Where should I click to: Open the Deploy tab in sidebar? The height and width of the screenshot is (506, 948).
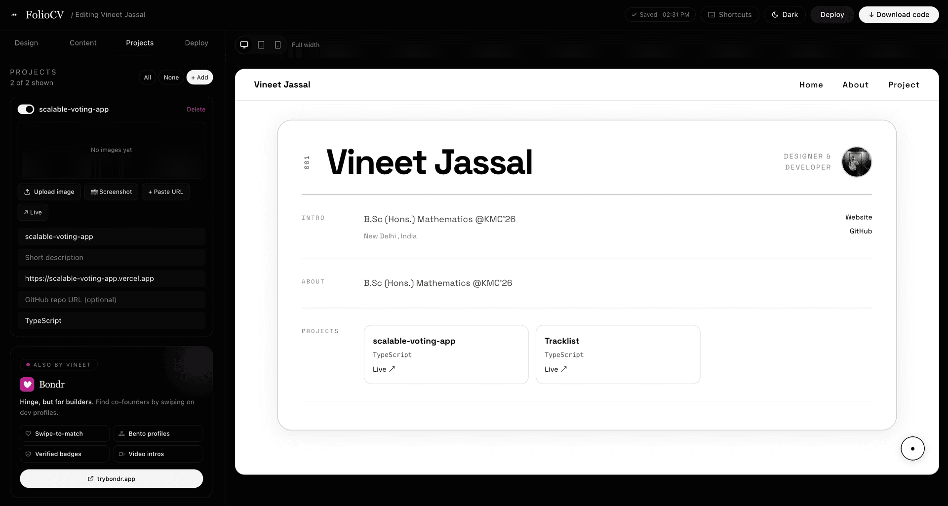tap(197, 43)
